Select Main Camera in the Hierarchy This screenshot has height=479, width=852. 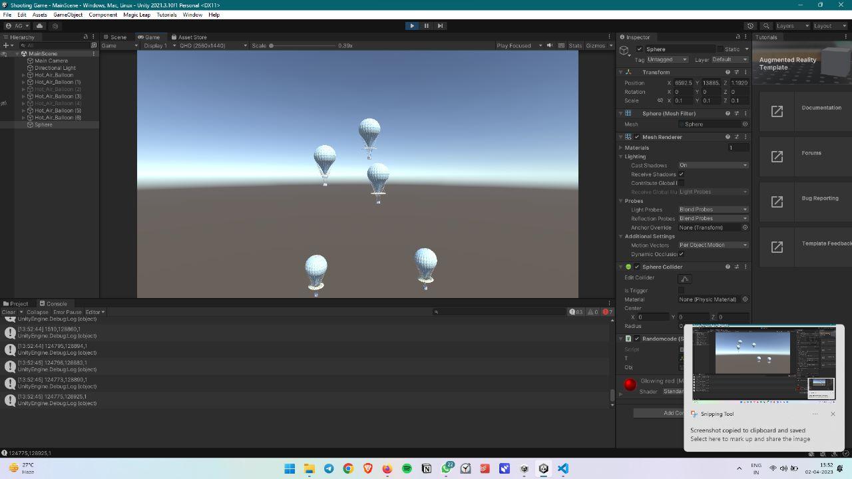(51, 61)
